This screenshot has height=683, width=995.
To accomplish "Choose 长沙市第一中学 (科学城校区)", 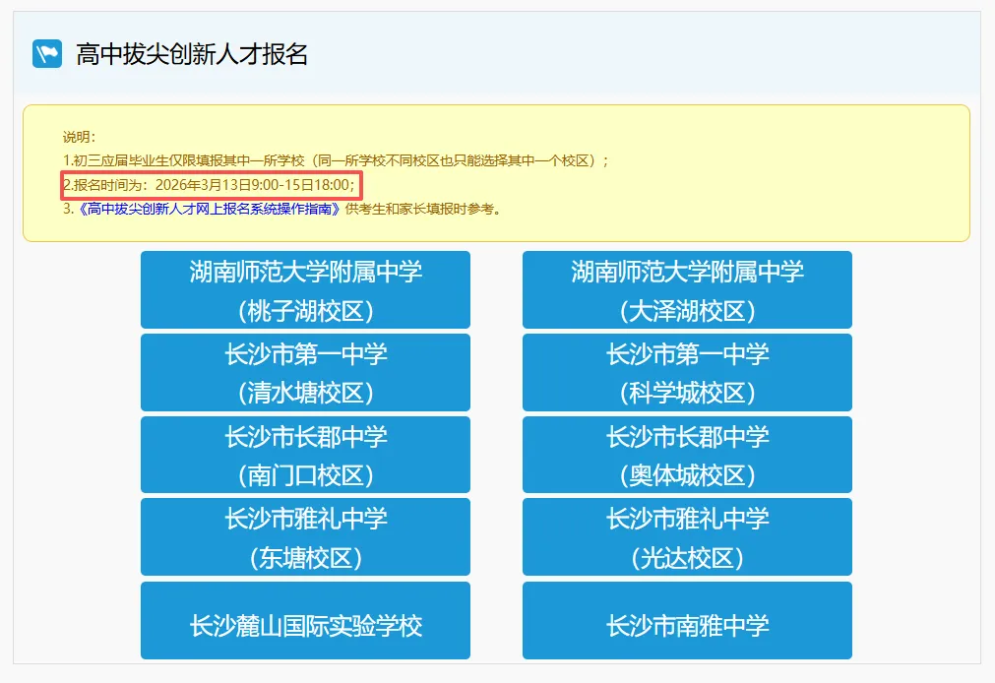I will (687, 373).
